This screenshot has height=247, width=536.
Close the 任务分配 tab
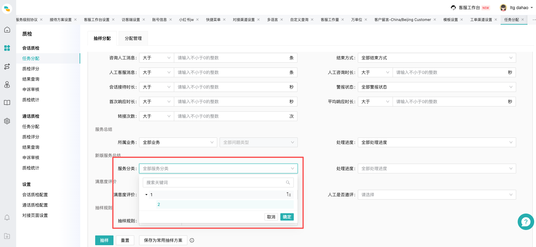(x=523, y=19)
